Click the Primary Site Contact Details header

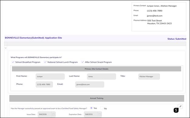pos(97,69)
